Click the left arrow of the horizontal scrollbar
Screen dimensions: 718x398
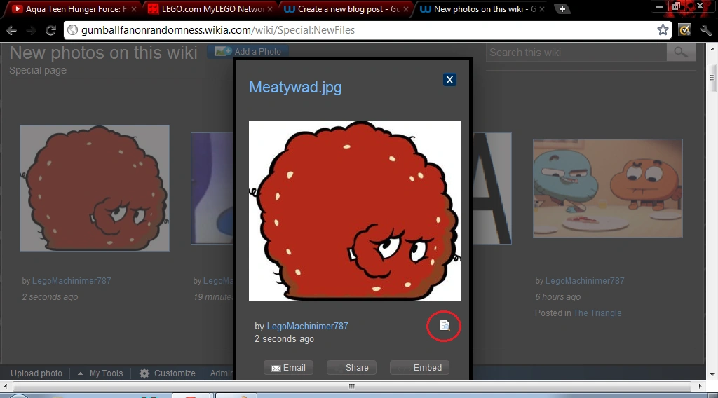click(5, 387)
